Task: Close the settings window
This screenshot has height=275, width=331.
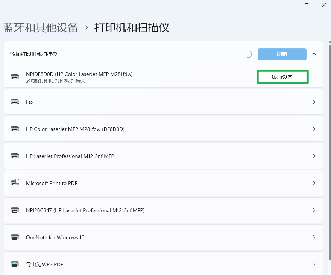Action: coord(323,5)
